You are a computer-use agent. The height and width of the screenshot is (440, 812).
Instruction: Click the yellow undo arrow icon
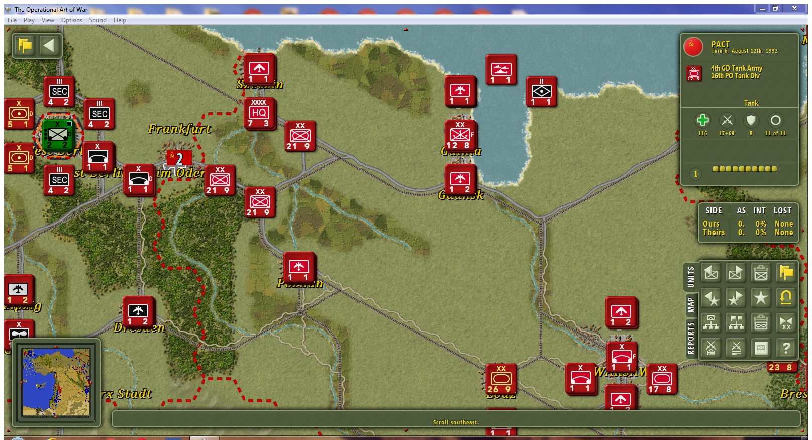point(786,298)
